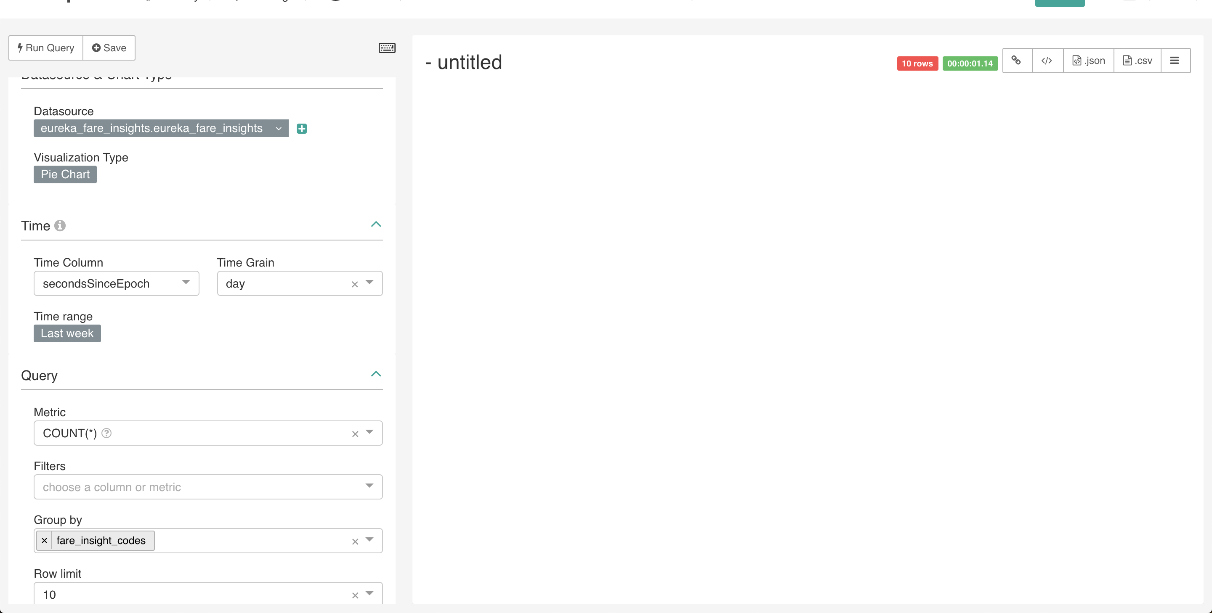Remove fare_insight_codes from Group by

click(x=44, y=540)
